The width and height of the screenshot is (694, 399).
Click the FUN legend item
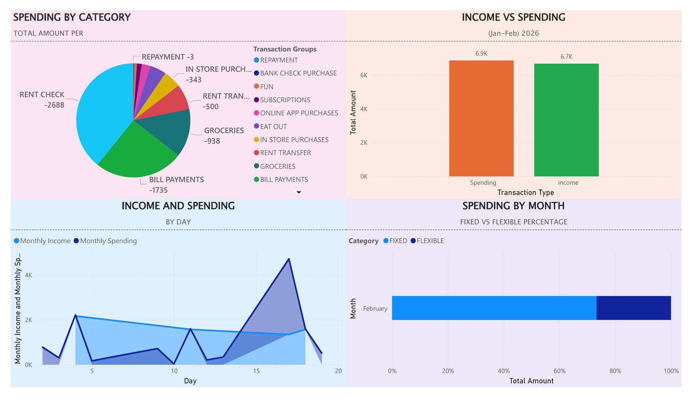(266, 87)
